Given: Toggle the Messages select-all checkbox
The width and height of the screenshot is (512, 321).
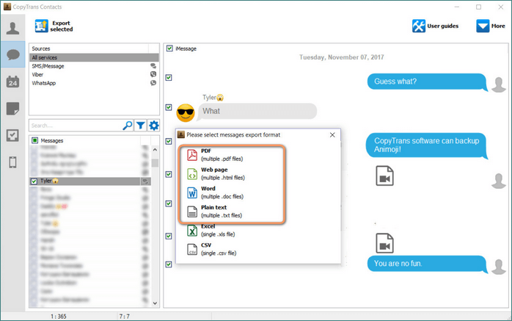Looking at the screenshot, I should [35, 140].
